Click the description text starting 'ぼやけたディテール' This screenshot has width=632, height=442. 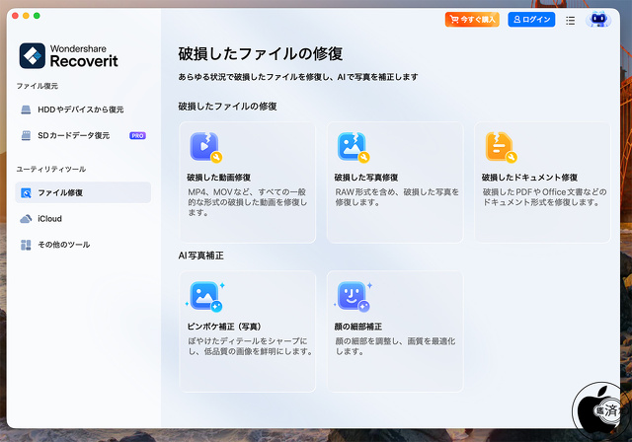click(x=250, y=346)
